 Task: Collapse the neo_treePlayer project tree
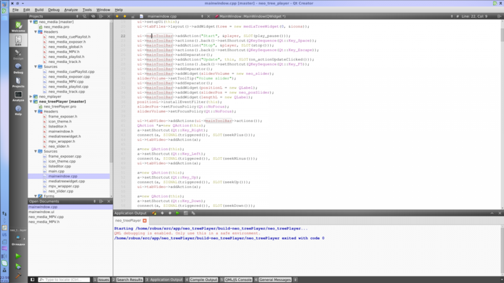pos(31,101)
